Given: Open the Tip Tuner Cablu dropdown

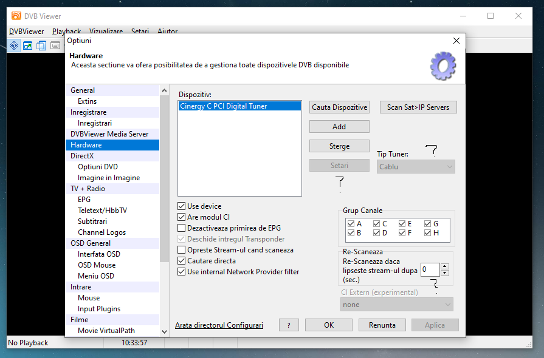Looking at the screenshot, I should pyautogui.click(x=416, y=166).
